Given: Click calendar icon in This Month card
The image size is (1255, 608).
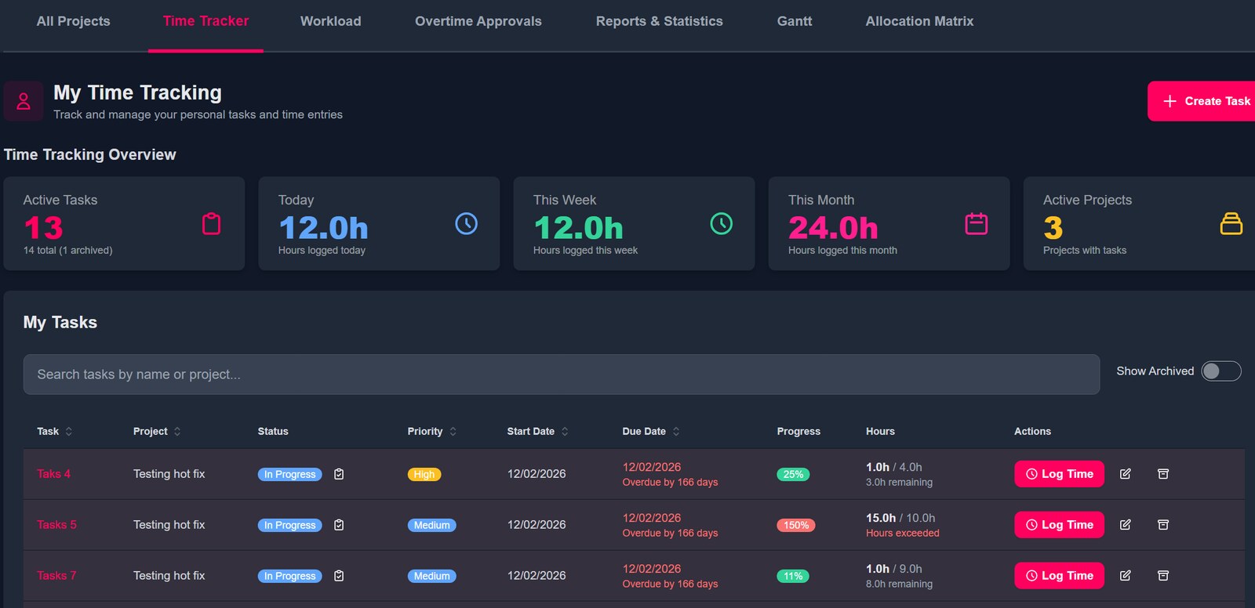Looking at the screenshot, I should [976, 223].
